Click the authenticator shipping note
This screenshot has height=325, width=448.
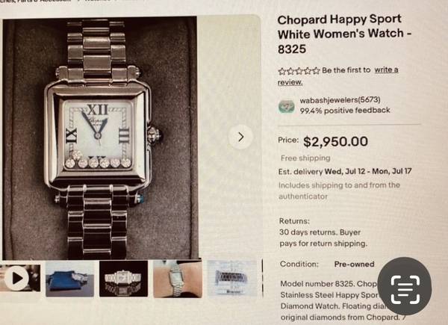tap(339, 191)
